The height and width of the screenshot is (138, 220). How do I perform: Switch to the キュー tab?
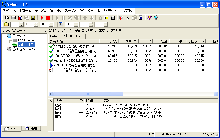[x=11, y=129]
